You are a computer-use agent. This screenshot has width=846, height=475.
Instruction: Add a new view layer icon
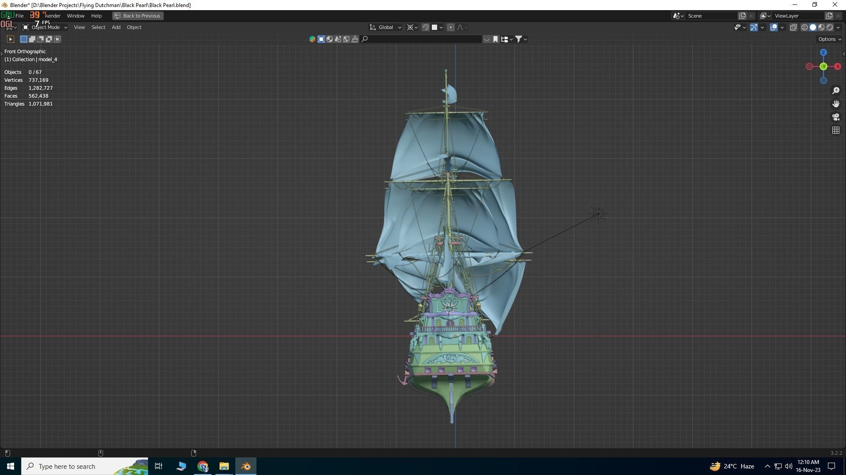[829, 16]
